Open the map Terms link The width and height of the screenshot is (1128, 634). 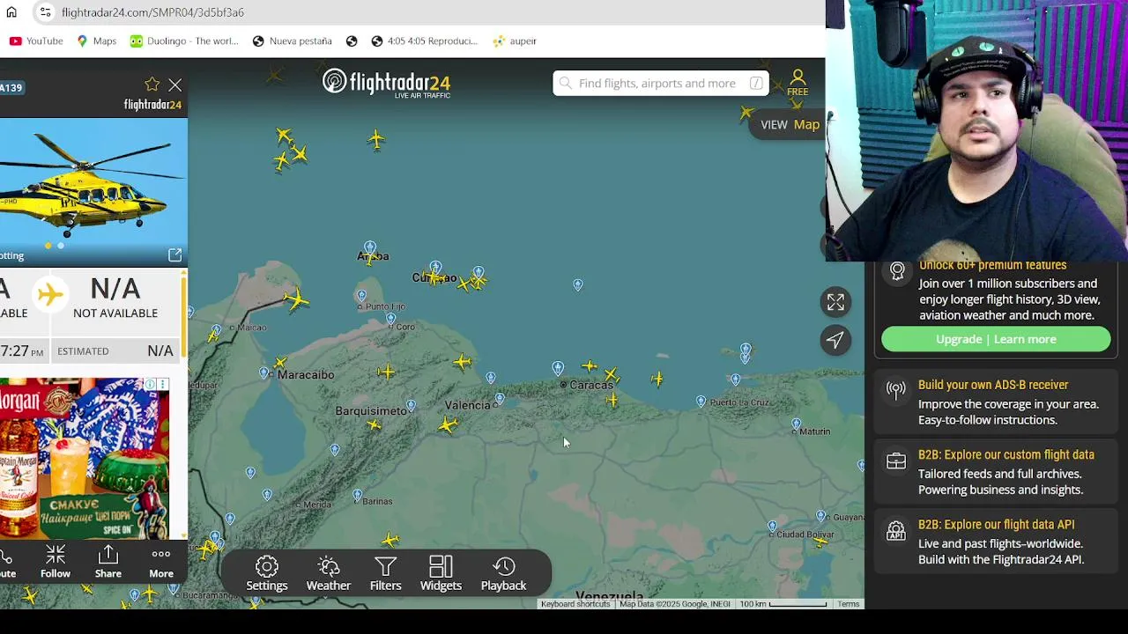[849, 604]
